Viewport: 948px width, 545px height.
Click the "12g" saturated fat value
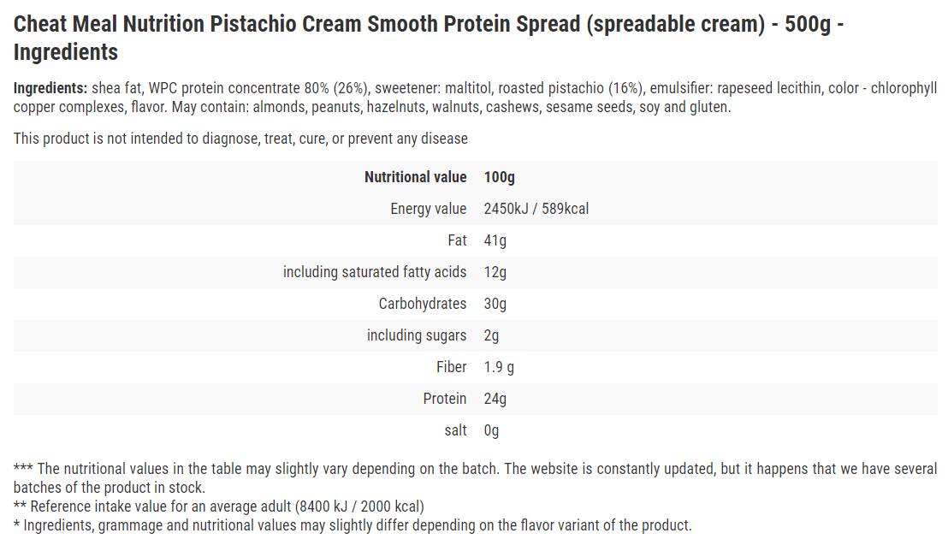[495, 272]
